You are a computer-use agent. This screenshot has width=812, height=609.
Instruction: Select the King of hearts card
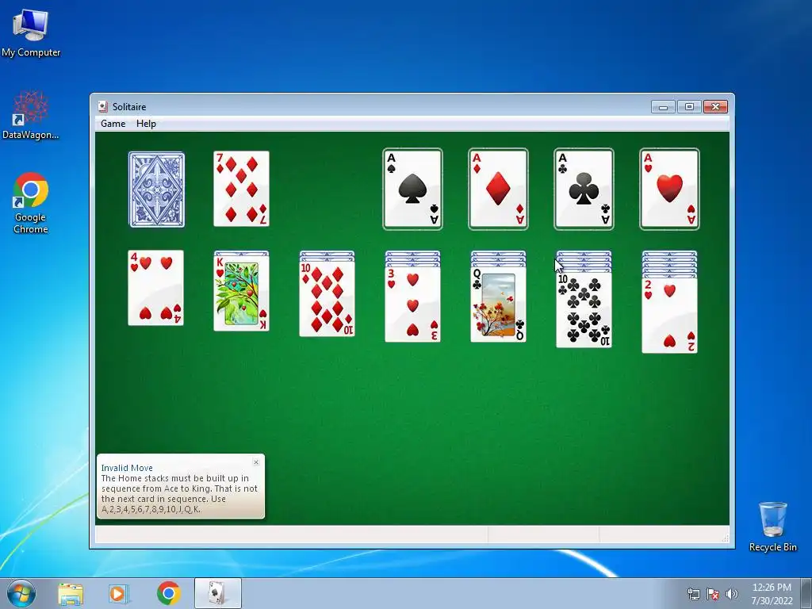tap(241, 293)
